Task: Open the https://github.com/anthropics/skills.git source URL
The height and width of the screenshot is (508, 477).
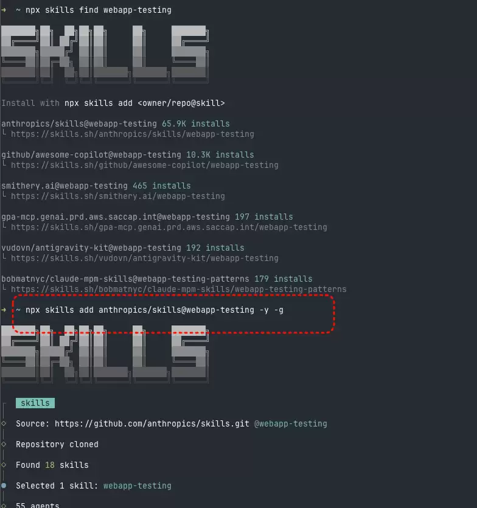Action: coord(152,424)
